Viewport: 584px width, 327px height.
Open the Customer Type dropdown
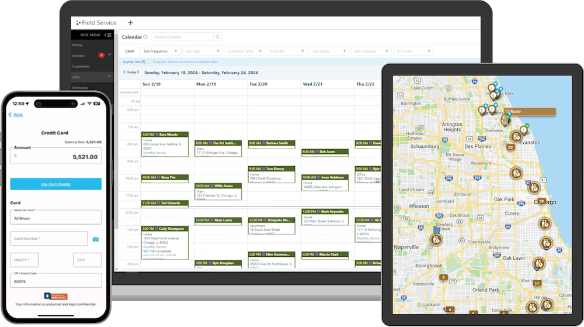click(245, 51)
